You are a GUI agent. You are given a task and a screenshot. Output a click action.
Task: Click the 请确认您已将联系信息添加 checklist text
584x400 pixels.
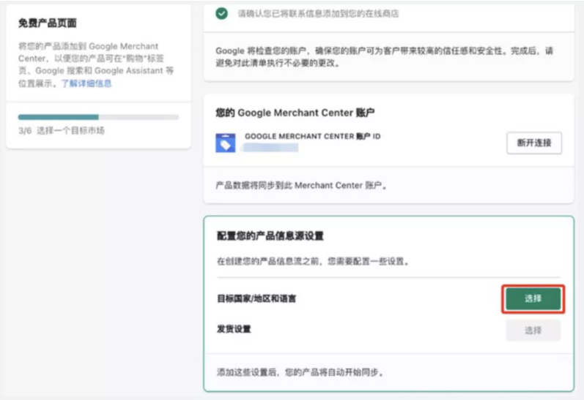(319, 14)
